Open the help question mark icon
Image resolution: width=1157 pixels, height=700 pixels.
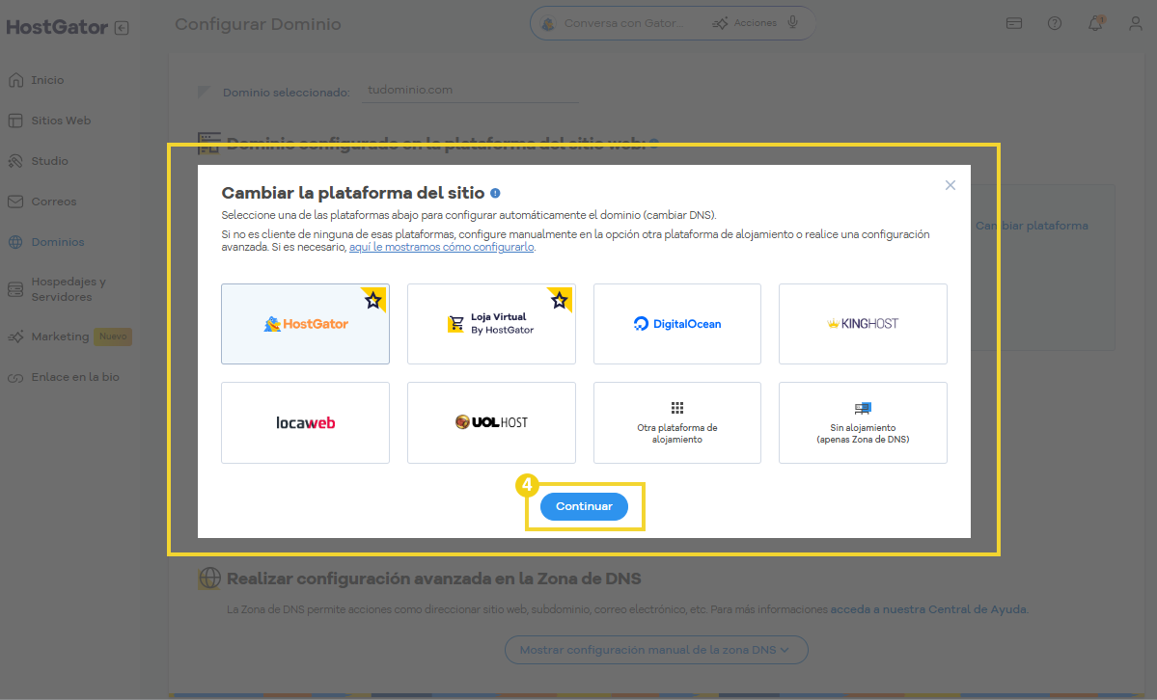pyautogui.click(x=1055, y=23)
